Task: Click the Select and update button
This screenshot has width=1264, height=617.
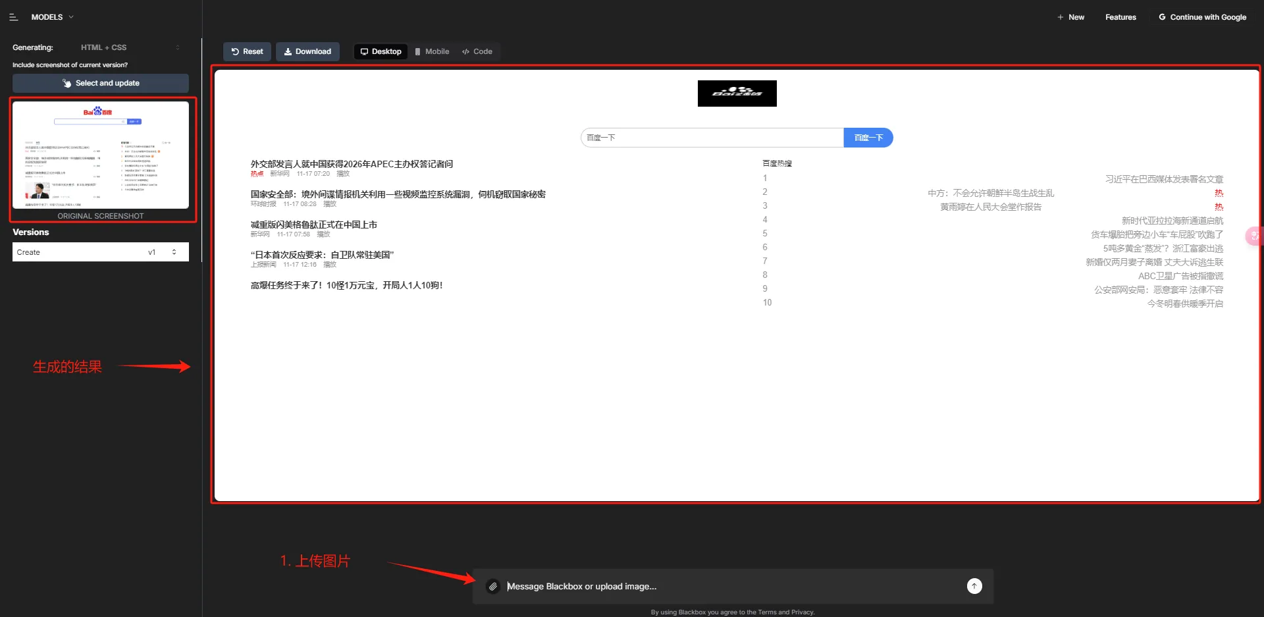Action: click(x=100, y=83)
